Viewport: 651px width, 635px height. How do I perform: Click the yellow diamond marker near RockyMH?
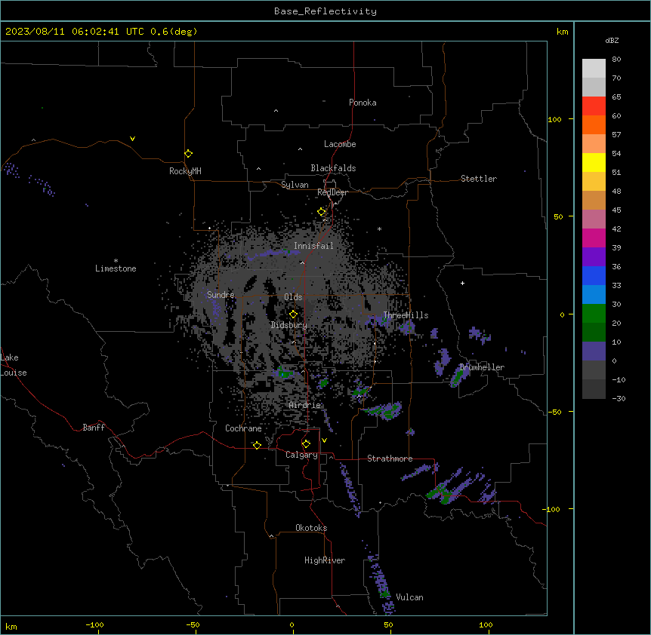coord(188,154)
